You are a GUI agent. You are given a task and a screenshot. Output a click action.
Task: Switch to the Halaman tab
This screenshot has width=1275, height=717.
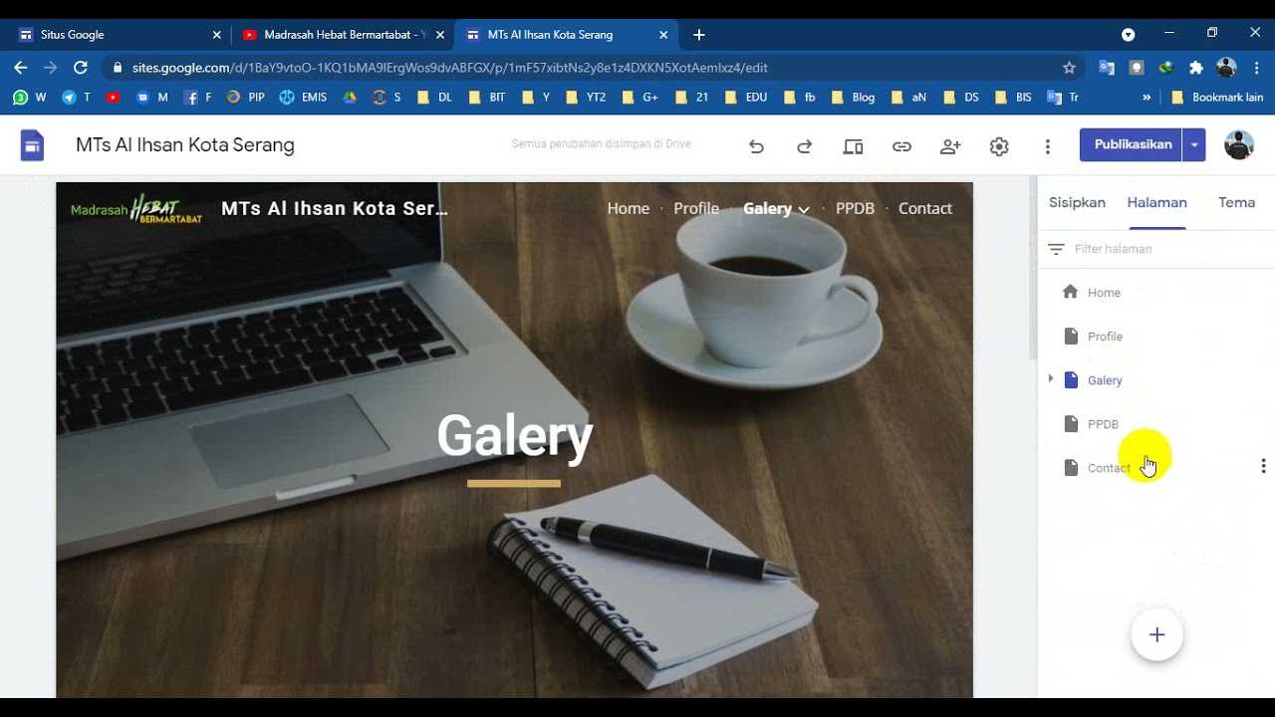click(x=1156, y=202)
